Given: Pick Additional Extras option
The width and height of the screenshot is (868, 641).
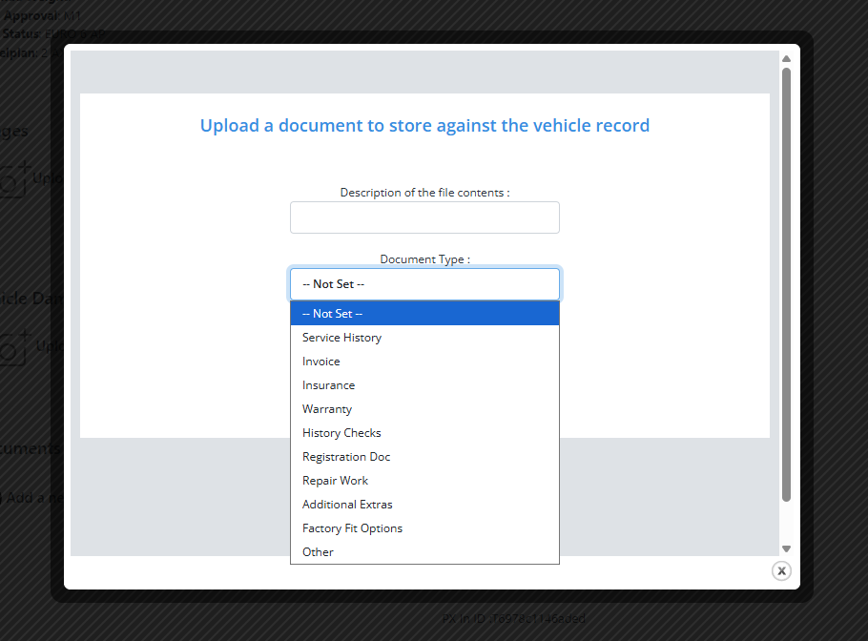Looking at the screenshot, I should 347,505.
